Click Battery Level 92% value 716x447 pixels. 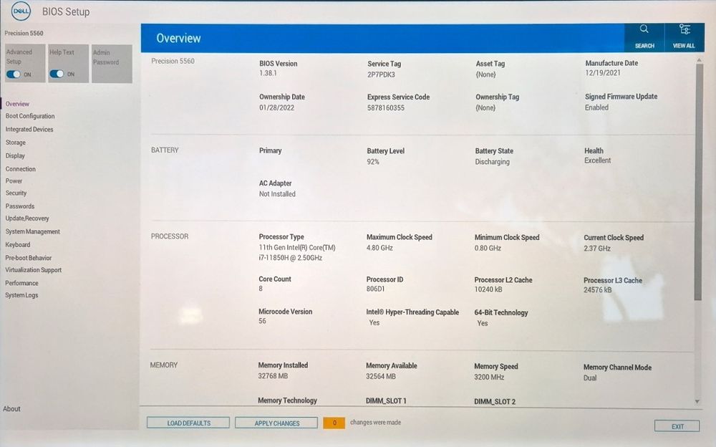pyautogui.click(x=373, y=162)
